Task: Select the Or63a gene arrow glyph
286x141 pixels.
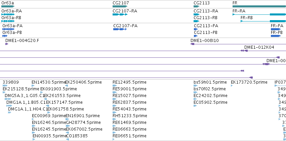Action: (x=8, y=6)
